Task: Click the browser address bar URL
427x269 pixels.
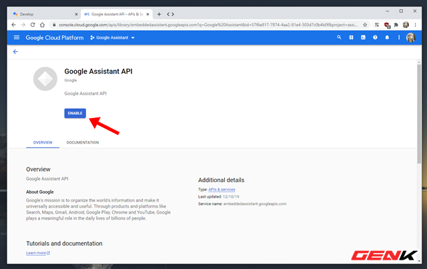Action: pyautogui.click(x=207, y=25)
